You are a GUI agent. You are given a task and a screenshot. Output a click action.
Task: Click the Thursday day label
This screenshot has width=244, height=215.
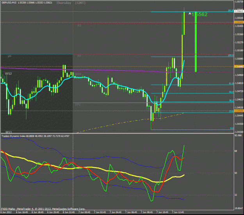[x=64, y=3]
